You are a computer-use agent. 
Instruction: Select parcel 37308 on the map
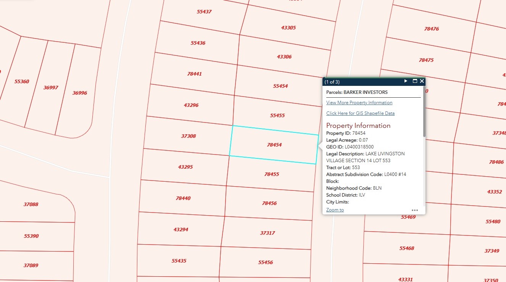[x=189, y=136]
